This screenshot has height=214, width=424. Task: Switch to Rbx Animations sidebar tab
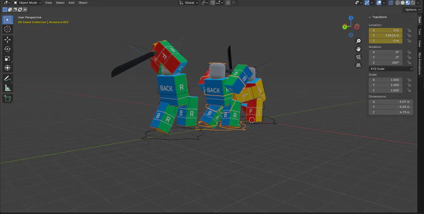419,63
